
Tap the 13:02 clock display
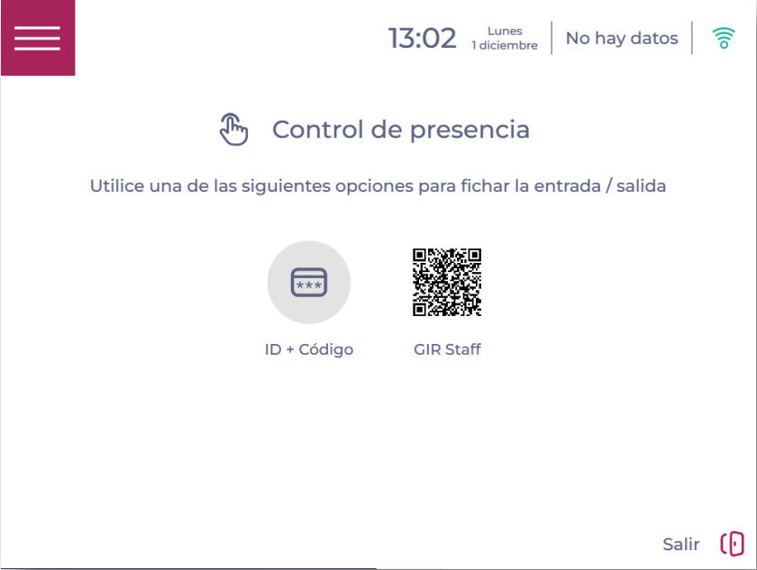pyautogui.click(x=422, y=38)
